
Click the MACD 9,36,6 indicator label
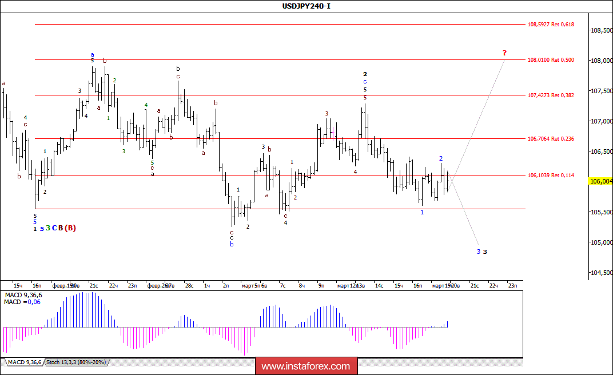click(x=23, y=296)
